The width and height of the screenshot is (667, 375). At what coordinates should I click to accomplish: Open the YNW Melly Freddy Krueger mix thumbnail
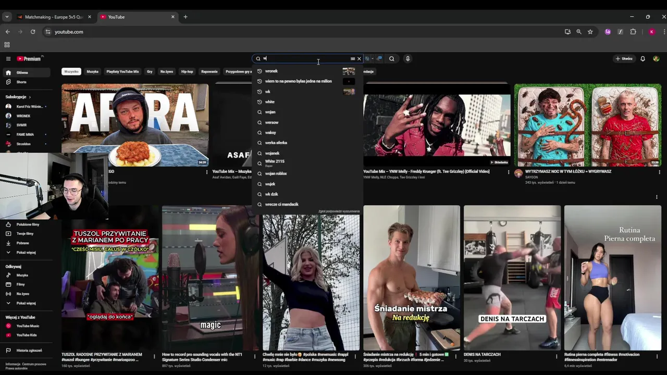click(x=437, y=125)
